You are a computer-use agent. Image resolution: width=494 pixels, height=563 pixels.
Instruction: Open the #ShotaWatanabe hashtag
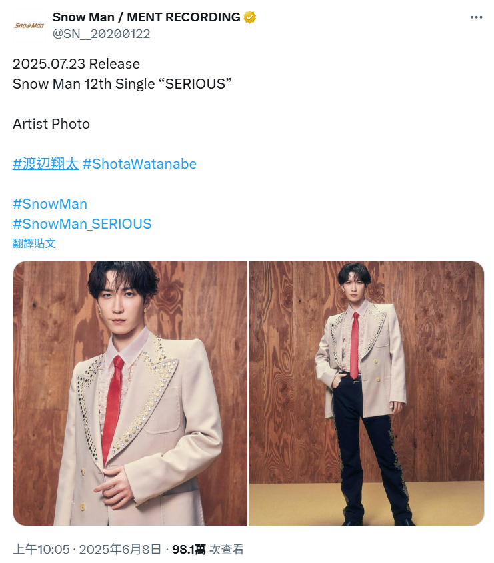click(139, 164)
